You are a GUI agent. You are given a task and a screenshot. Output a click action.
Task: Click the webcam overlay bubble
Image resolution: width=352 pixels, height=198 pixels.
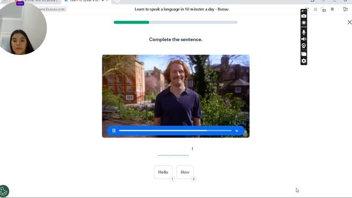23,28
